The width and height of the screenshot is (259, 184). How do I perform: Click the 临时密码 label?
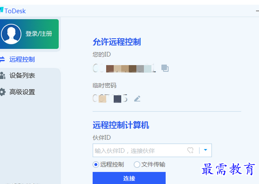coord(104,85)
